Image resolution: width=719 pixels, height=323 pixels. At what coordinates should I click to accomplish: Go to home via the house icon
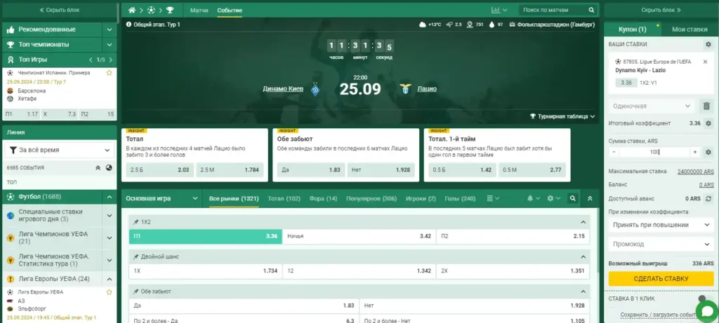click(132, 10)
